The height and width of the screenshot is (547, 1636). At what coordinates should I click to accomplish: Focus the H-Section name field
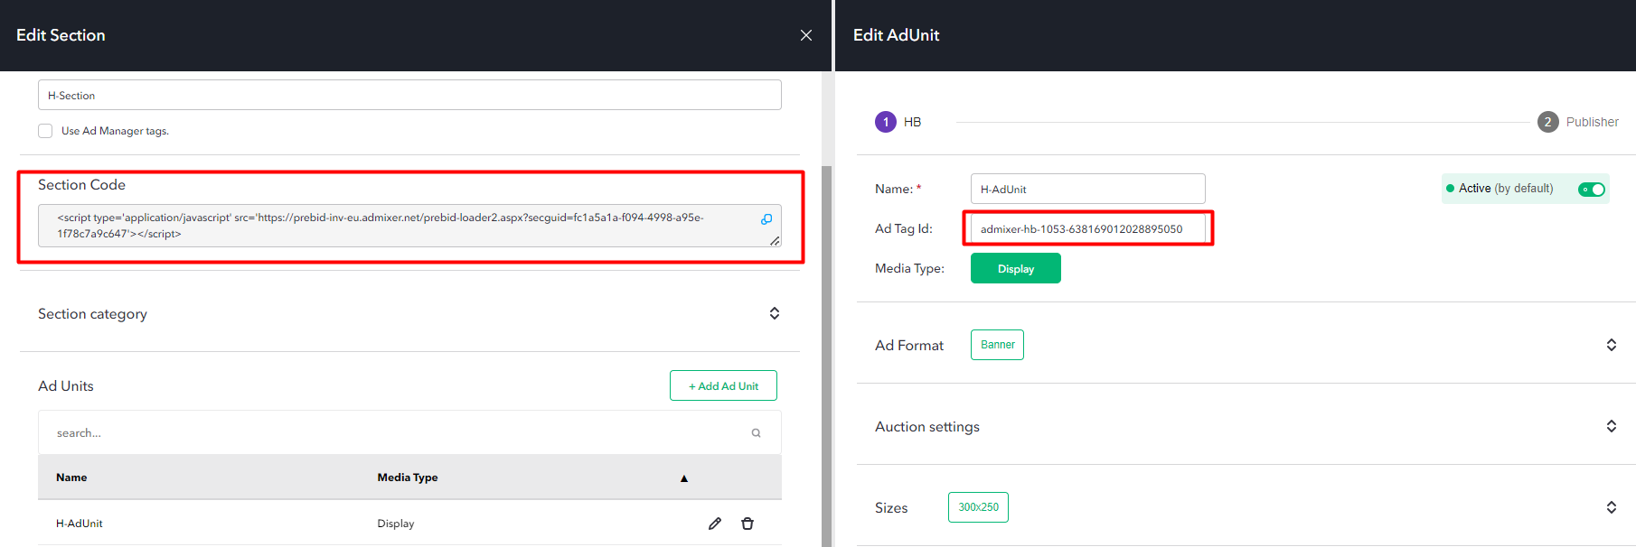[x=409, y=95]
